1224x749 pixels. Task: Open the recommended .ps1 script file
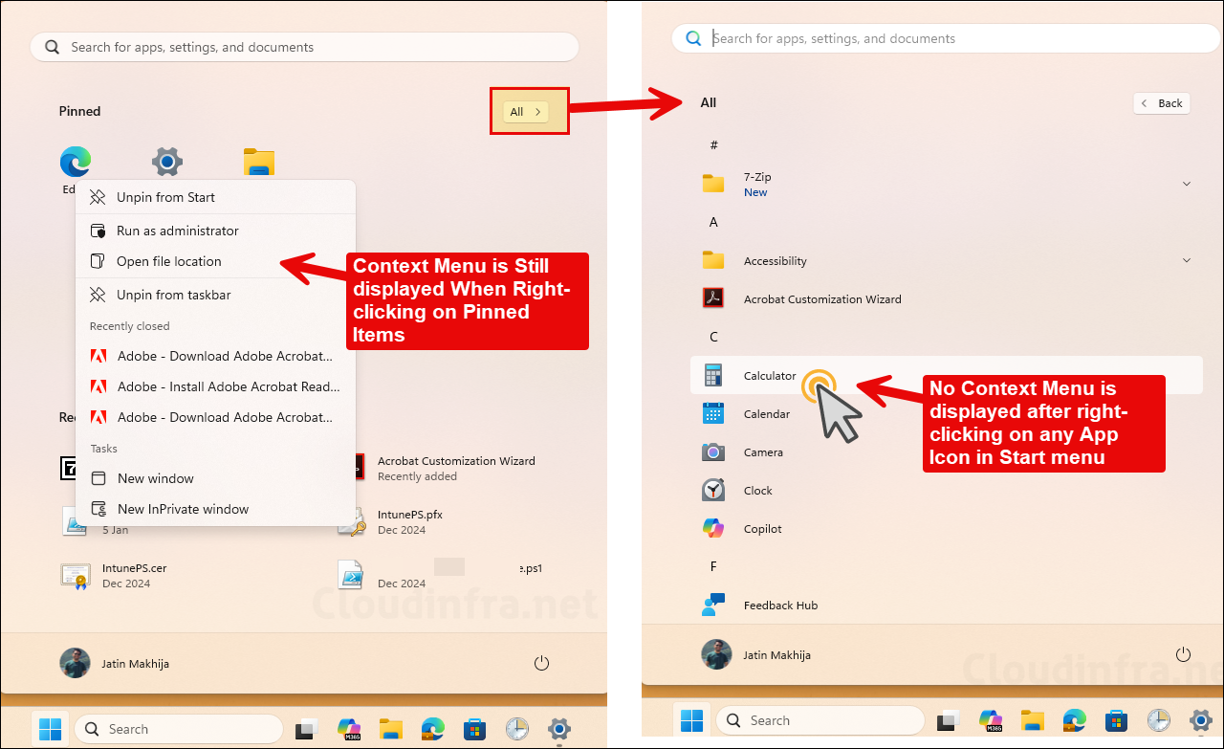(442, 575)
